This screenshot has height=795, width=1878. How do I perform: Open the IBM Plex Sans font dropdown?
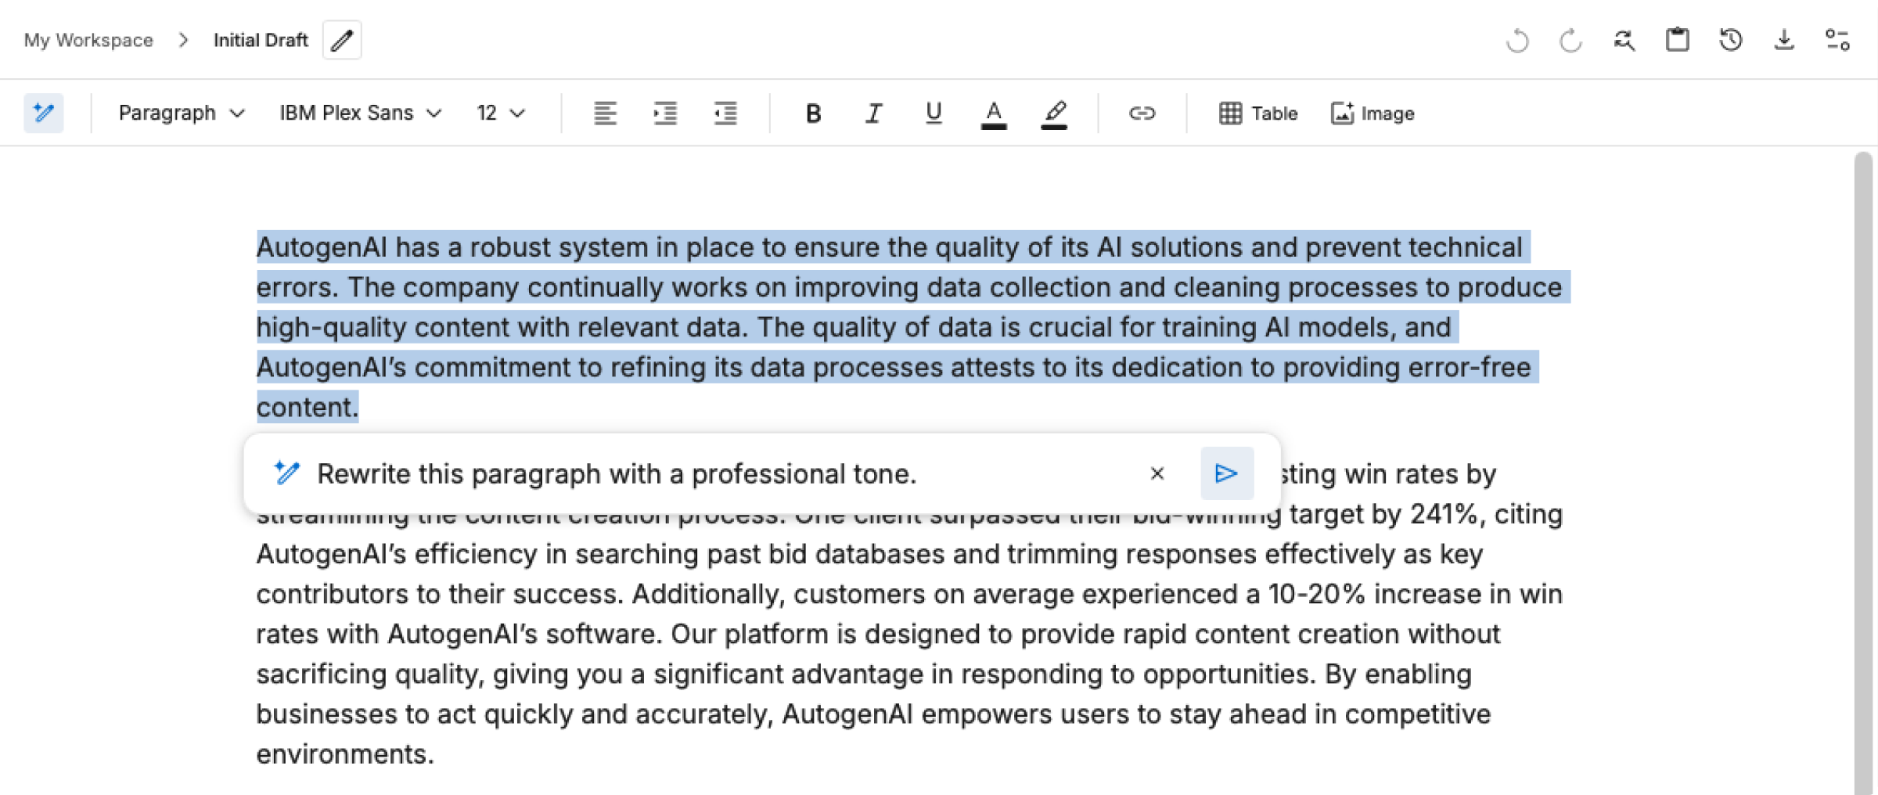pos(361,113)
